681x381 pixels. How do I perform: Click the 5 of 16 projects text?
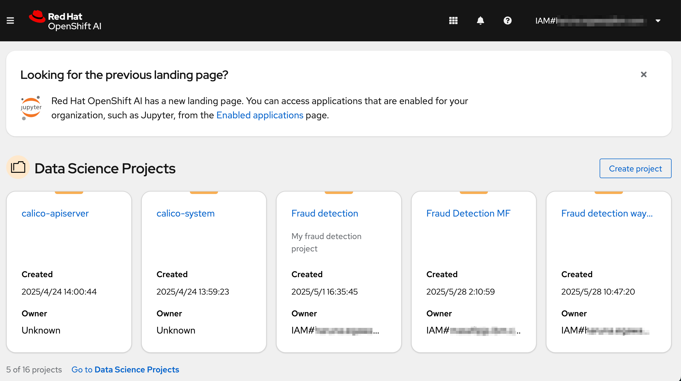tap(34, 369)
